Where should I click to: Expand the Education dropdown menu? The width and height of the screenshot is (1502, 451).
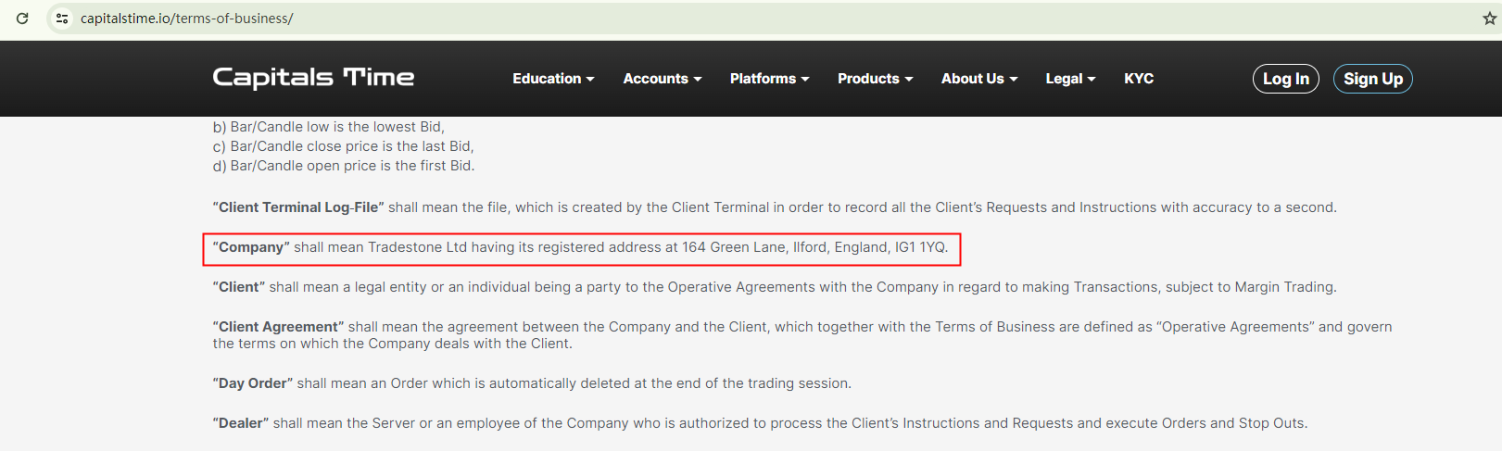coord(553,79)
